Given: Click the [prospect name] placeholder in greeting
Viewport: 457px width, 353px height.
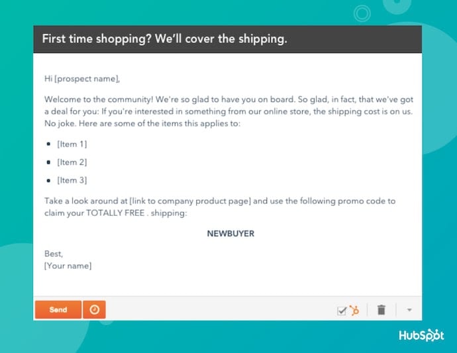Looking at the screenshot, I should click(x=86, y=79).
